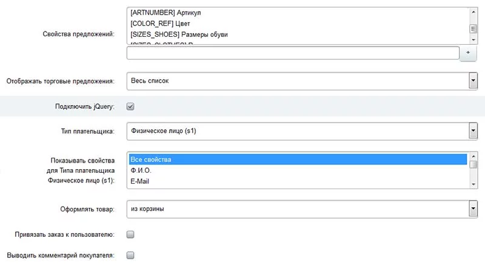Expand the Тип плательщика dropdown
Image resolution: width=485 pixels, height=264 pixels.
[301, 131]
